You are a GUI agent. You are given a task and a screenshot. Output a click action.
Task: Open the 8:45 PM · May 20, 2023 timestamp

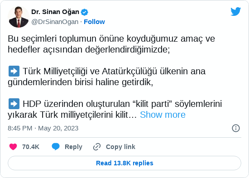coord(43,128)
